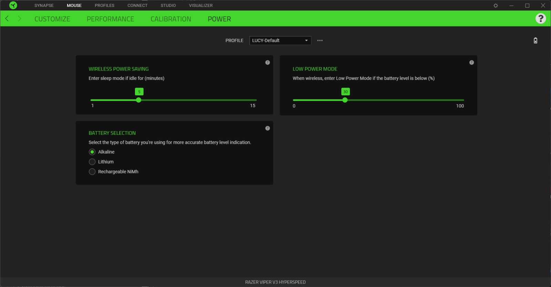
Task: Go to the Performance section
Action: coord(110,19)
